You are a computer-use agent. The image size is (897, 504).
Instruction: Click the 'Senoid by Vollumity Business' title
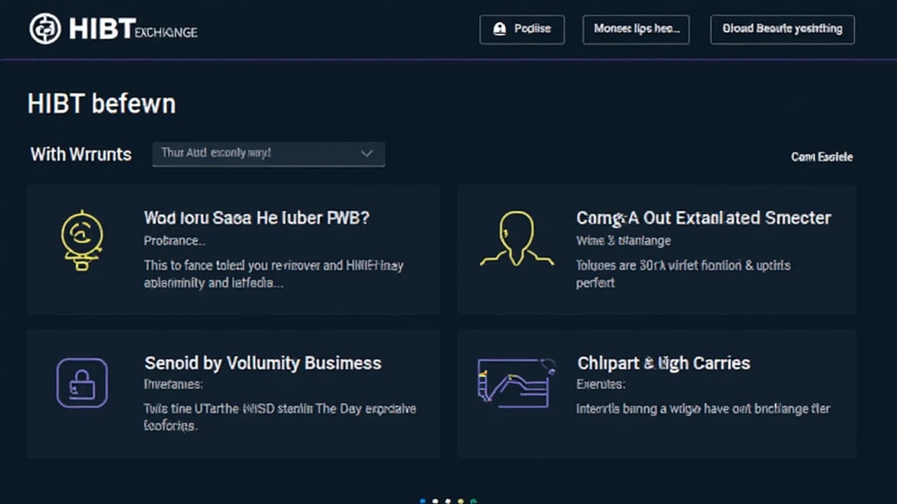pos(262,362)
